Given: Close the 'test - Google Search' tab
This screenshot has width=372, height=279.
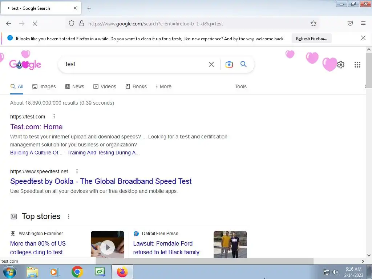Looking at the screenshot, I should tap(75, 8).
